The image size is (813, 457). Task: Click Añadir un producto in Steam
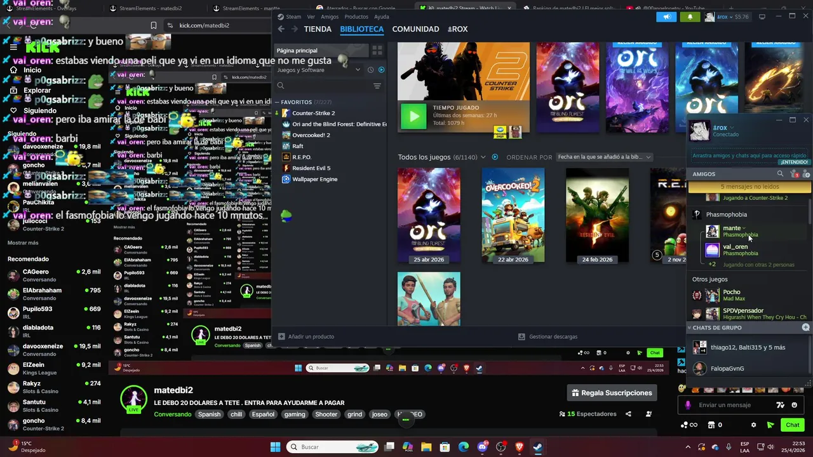tap(306, 336)
